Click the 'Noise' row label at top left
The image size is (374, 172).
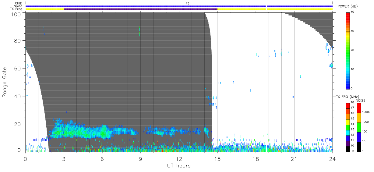[18, 6]
